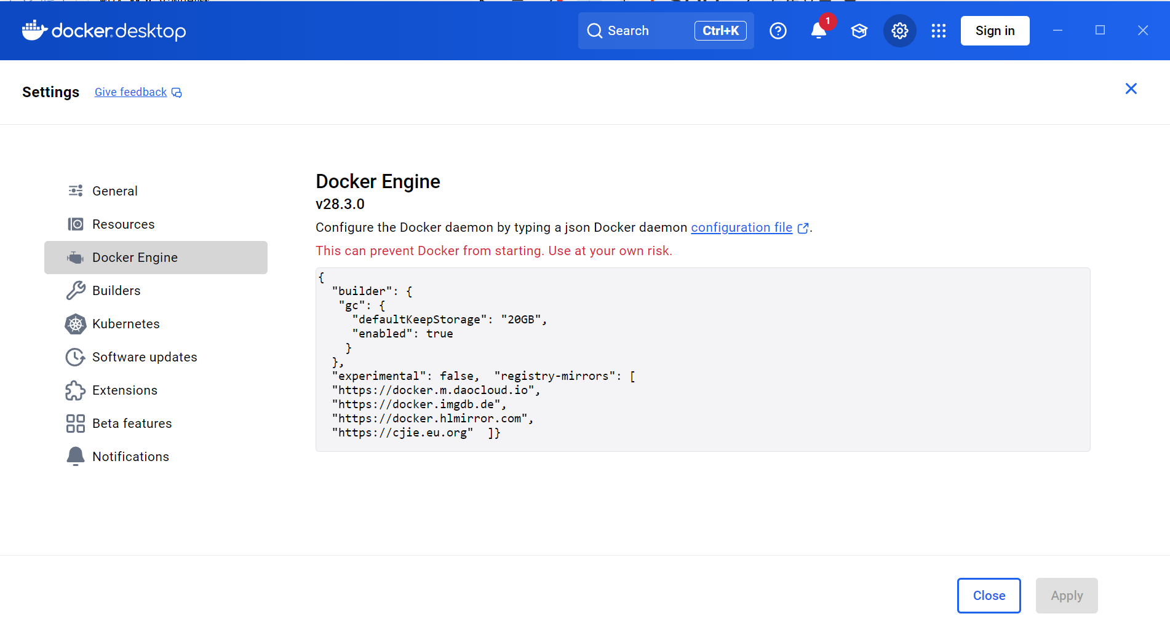Click the feedback speech bubble icon
Screen dimensions: 1170x635
(x=177, y=93)
